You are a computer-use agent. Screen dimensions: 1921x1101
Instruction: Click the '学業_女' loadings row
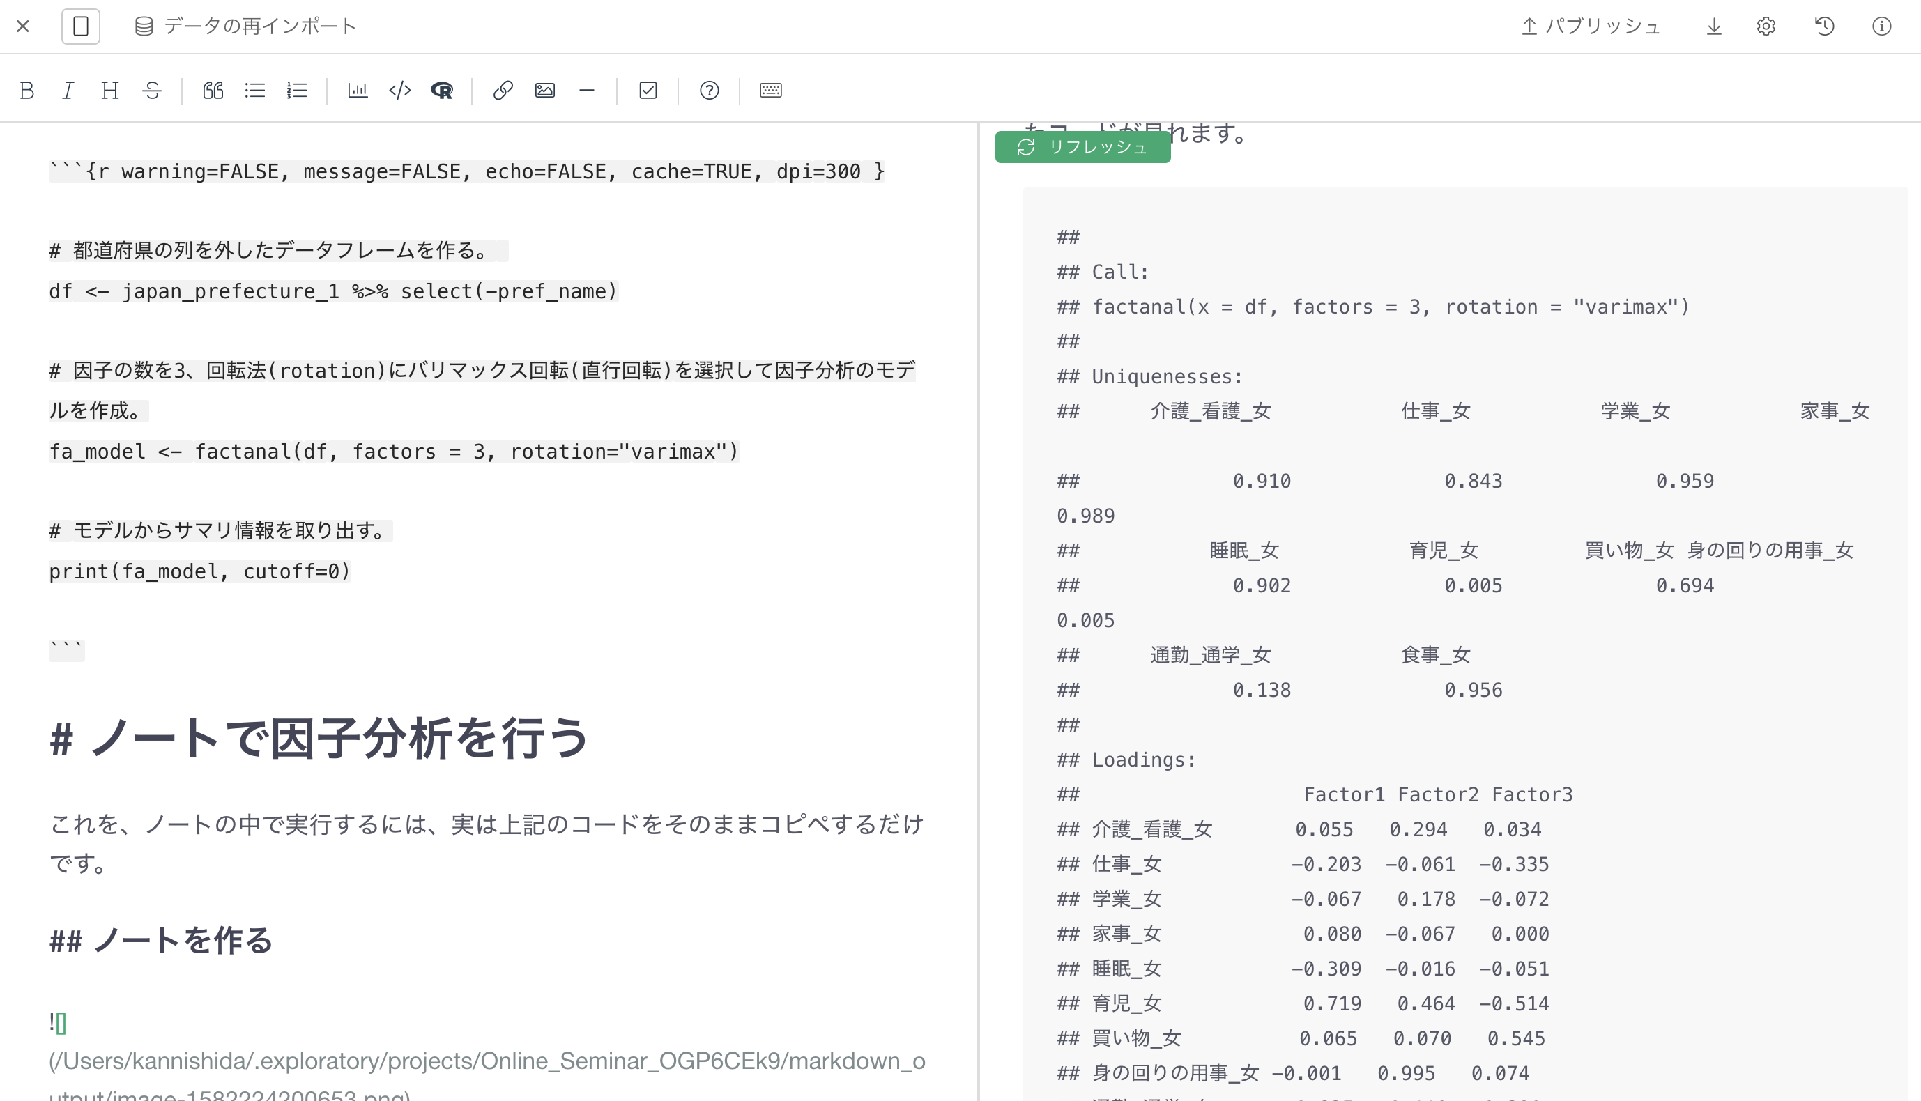[1303, 900]
